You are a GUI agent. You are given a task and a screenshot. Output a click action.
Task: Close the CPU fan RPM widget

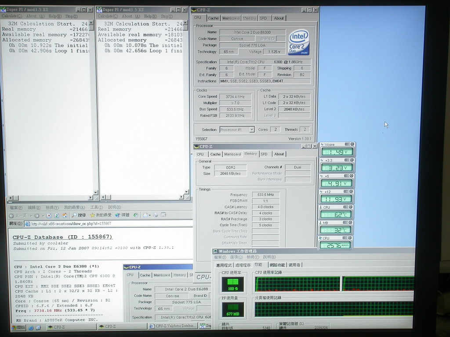(350, 238)
